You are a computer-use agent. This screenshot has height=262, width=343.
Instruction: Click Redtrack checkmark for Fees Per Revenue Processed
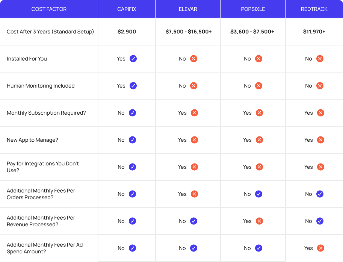pyautogui.click(x=320, y=221)
